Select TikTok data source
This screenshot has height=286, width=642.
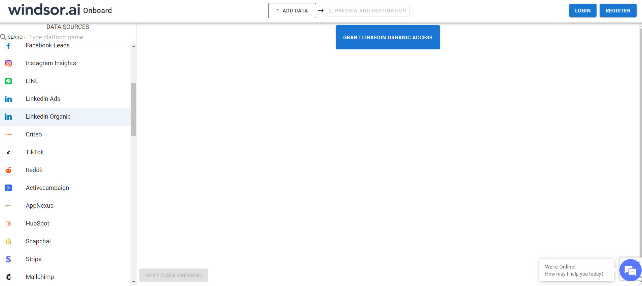tap(65, 152)
